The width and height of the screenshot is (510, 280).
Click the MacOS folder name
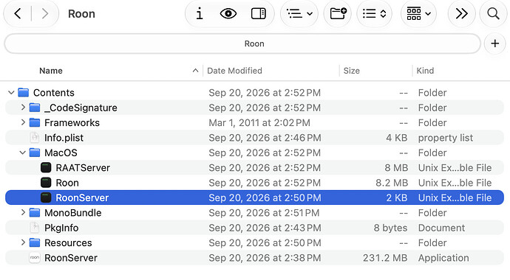click(61, 153)
